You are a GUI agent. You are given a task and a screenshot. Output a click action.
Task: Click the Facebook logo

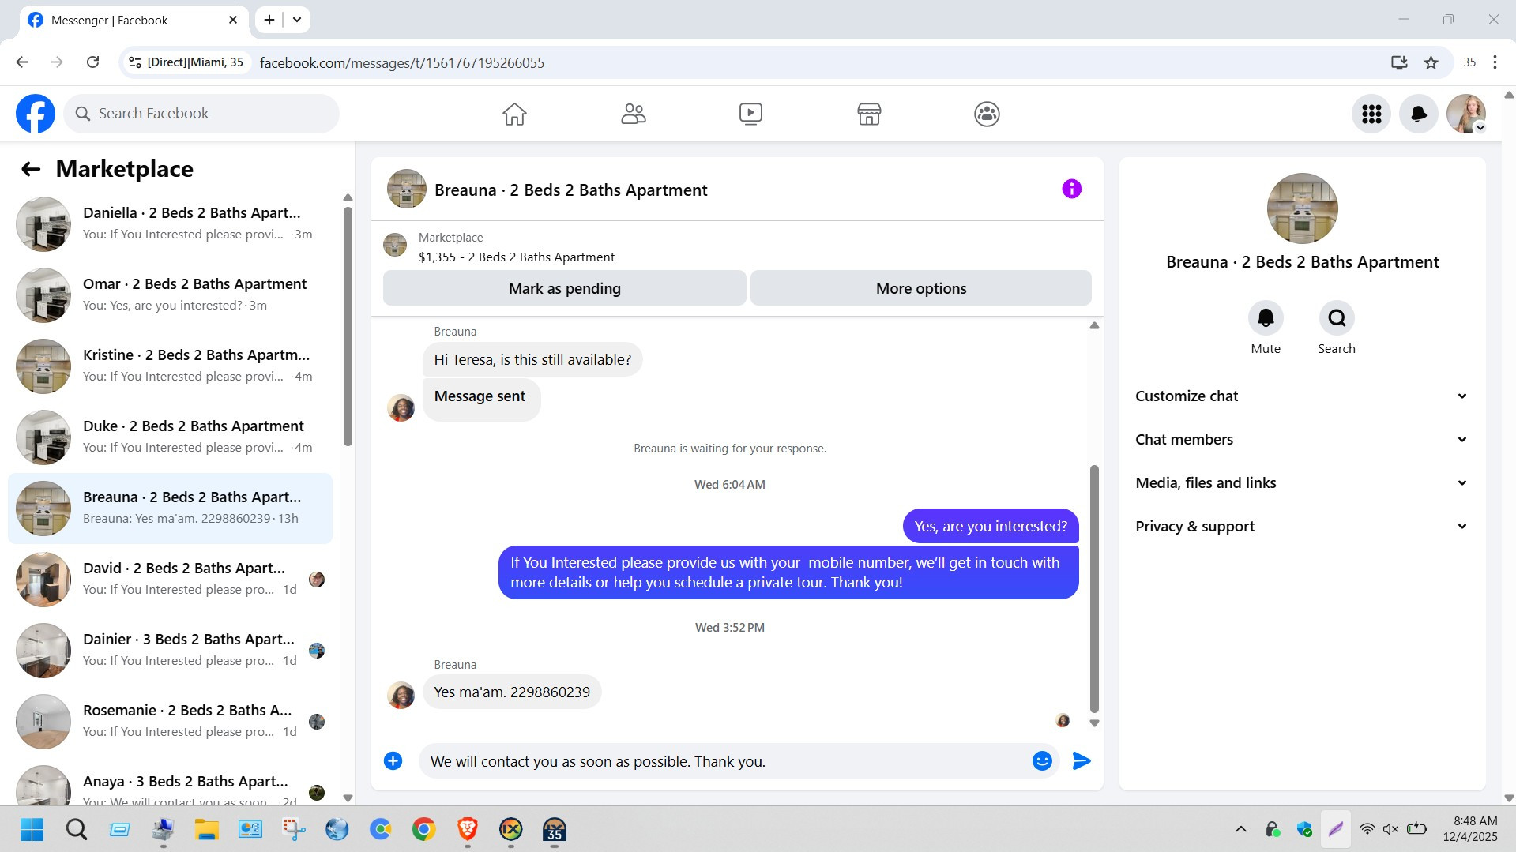point(36,114)
